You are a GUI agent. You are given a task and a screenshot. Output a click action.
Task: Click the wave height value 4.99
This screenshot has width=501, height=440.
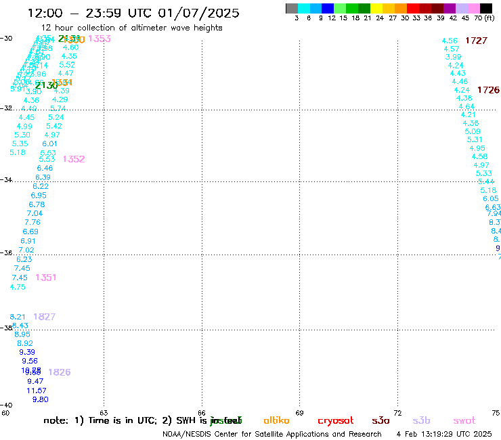point(24,126)
